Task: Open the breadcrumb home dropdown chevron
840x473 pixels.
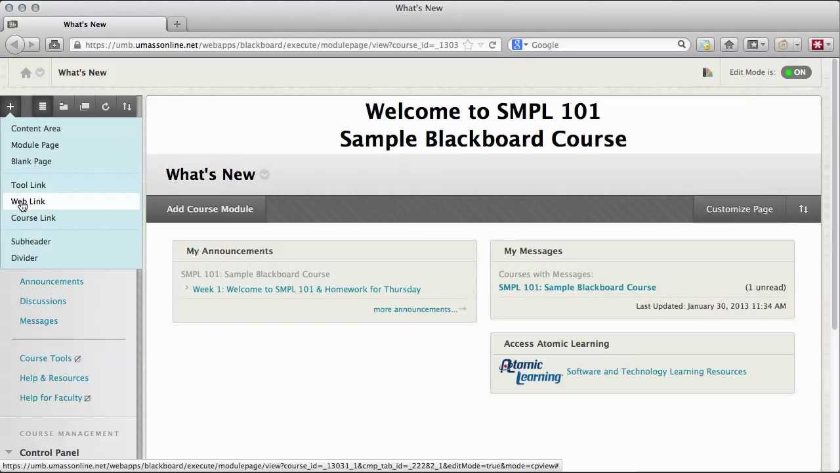Action: [x=40, y=72]
